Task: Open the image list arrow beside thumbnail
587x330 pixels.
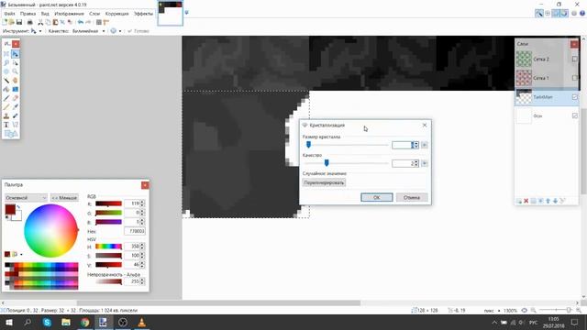Action: [186, 12]
